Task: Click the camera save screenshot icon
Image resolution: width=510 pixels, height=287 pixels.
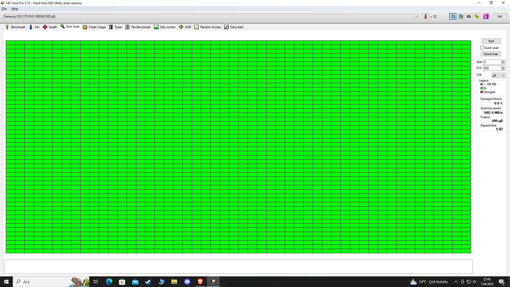Action: click(x=469, y=16)
